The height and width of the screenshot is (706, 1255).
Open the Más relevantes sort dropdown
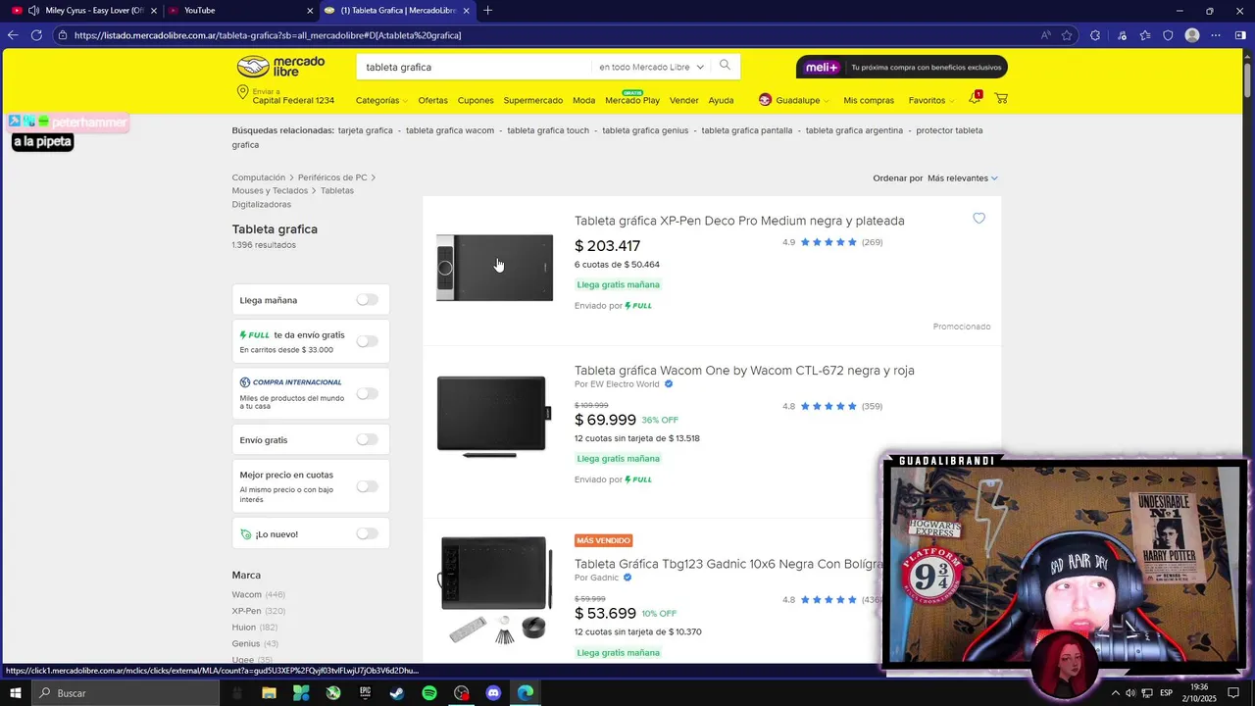pyautogui.click(x=963, y=178)
